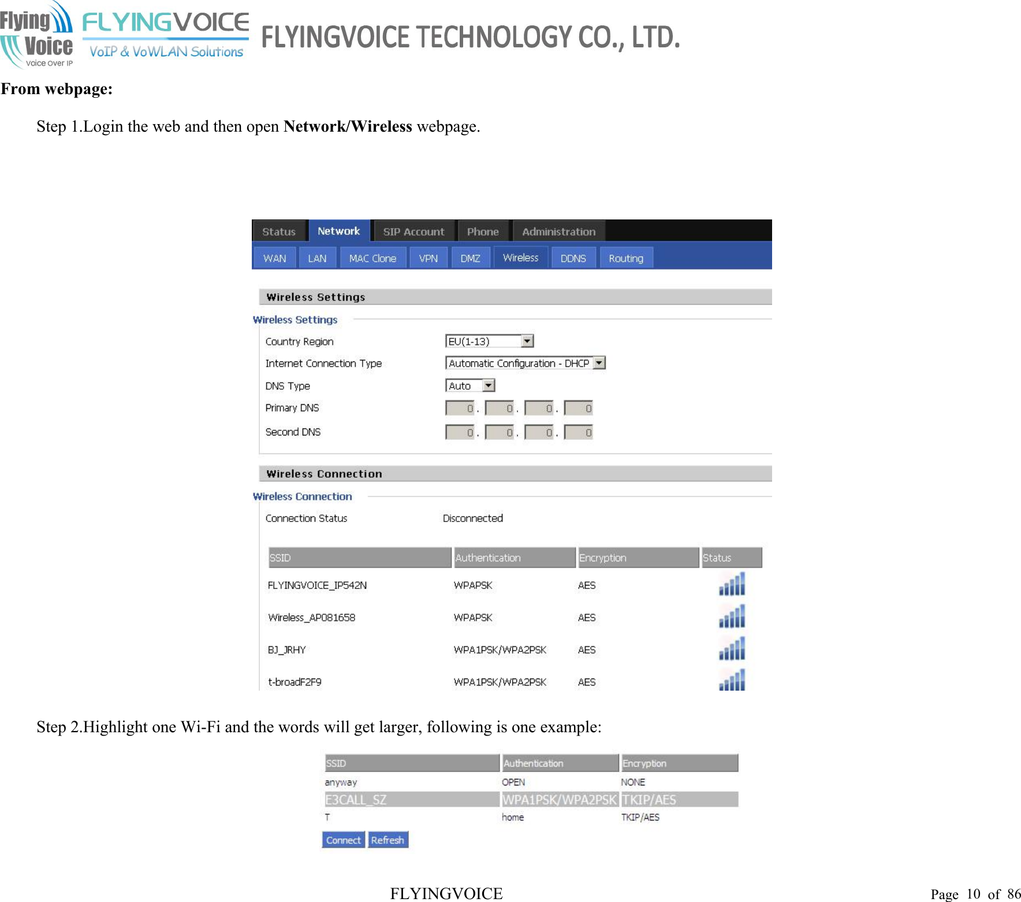Screen dimensions: 1021x902
Task: Click first octet field of Second DNS
Action: 460,432
